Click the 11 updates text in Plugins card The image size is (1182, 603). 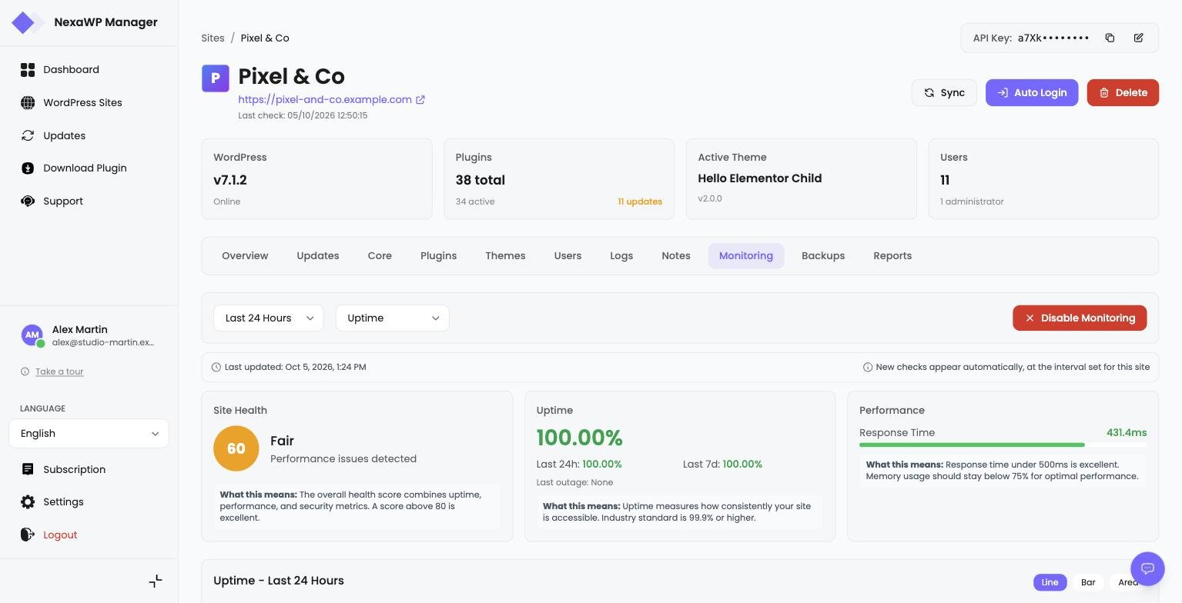click(x=640, y=202)
